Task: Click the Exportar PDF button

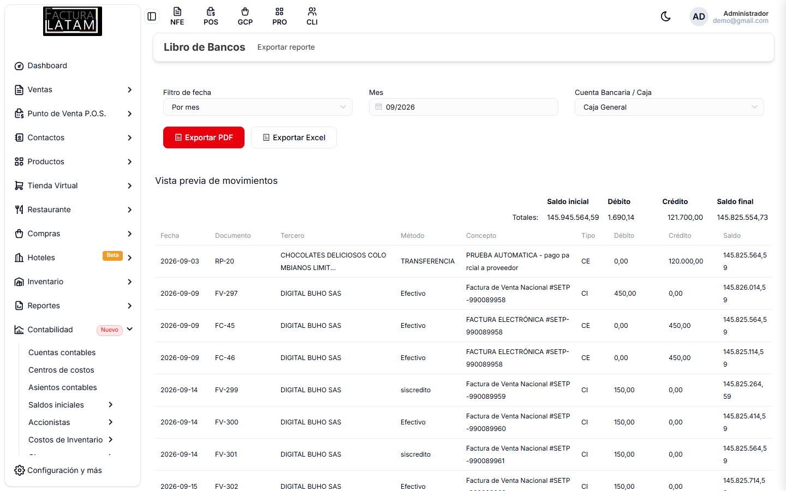Action: click(x=204, y=137)
